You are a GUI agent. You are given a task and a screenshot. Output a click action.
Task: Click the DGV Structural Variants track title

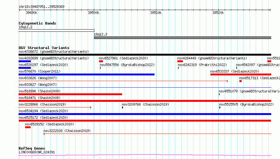coord(44,48)
